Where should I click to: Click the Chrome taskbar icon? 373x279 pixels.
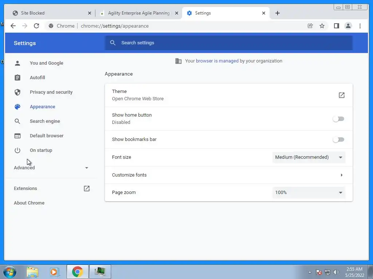(78, 272)
